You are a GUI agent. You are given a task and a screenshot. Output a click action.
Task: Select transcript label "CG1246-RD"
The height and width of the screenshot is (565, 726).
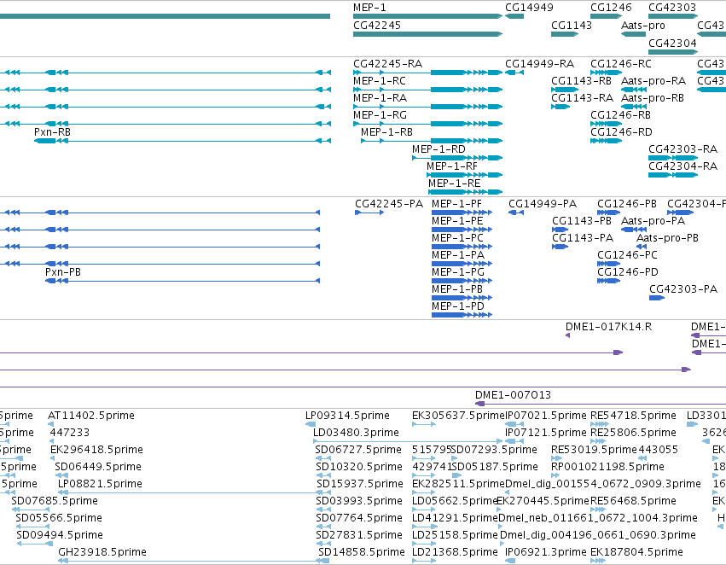click(x=621, y=132)
